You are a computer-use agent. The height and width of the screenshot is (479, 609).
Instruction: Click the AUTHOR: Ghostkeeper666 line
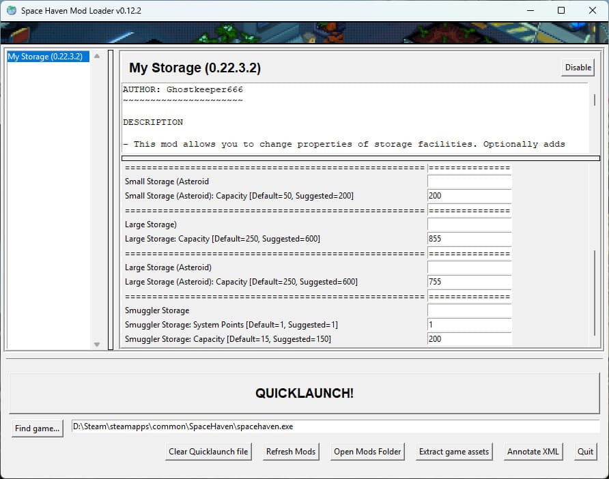coord(183,89)
